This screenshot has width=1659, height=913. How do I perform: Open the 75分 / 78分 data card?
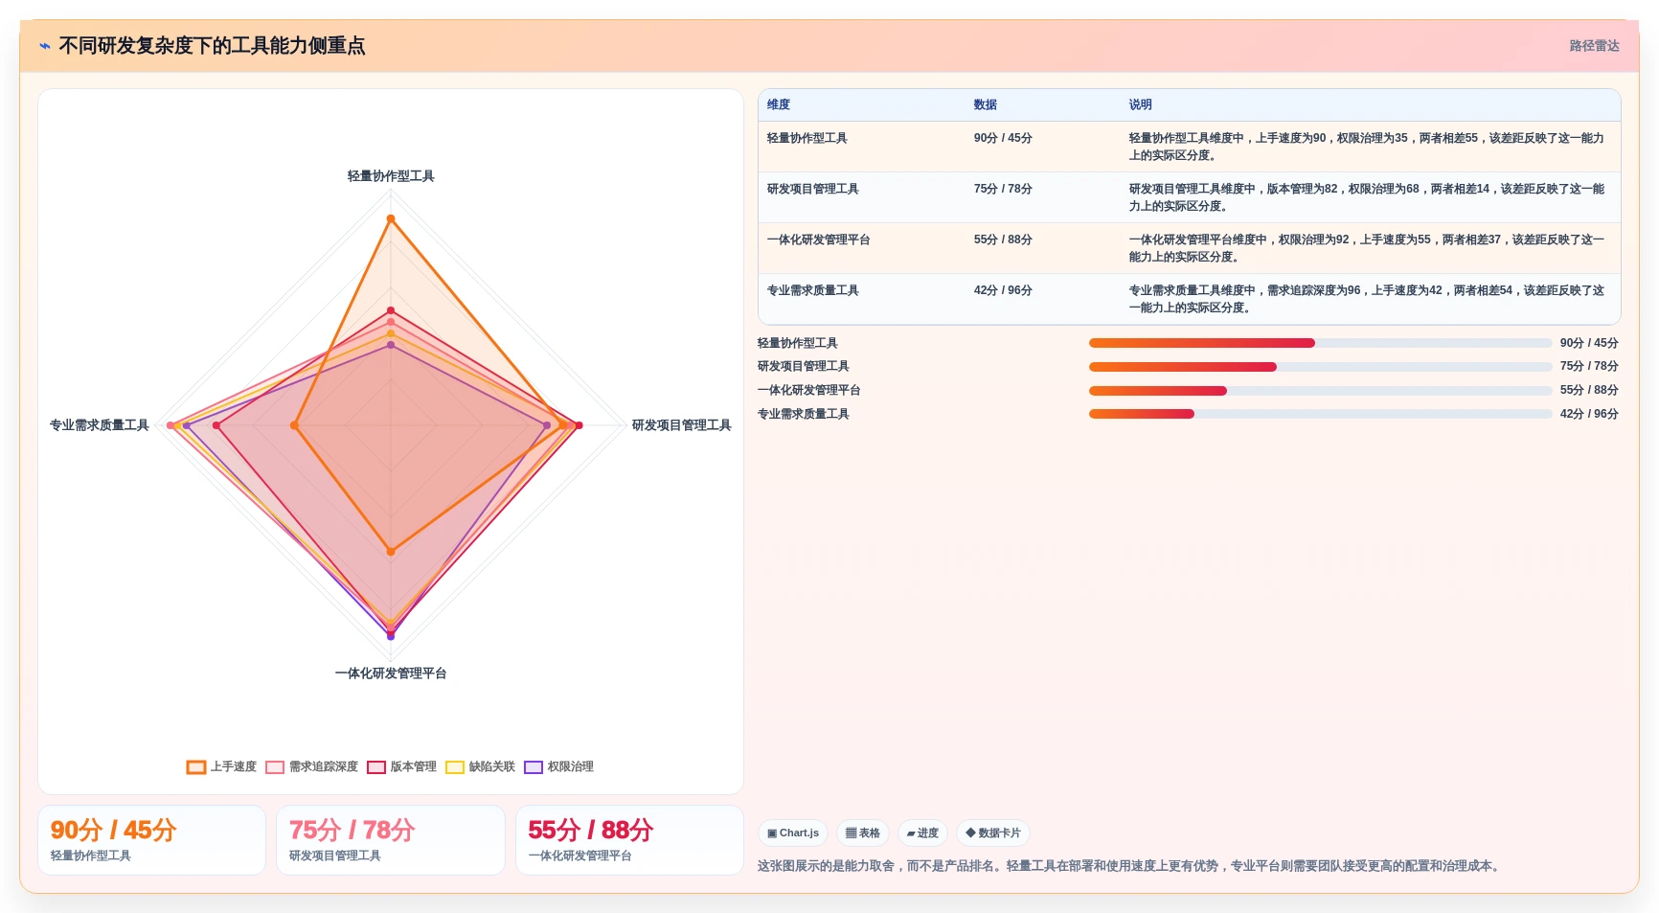pos(390,840)
